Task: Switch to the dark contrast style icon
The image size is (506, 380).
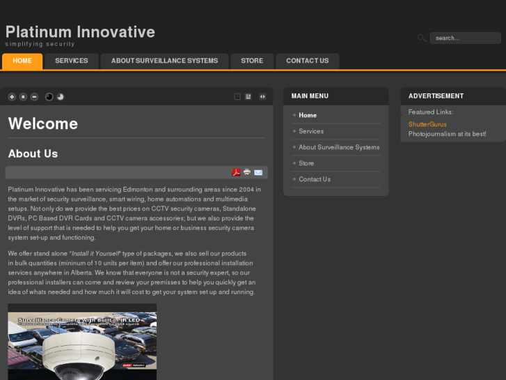Action: (49, 97)
